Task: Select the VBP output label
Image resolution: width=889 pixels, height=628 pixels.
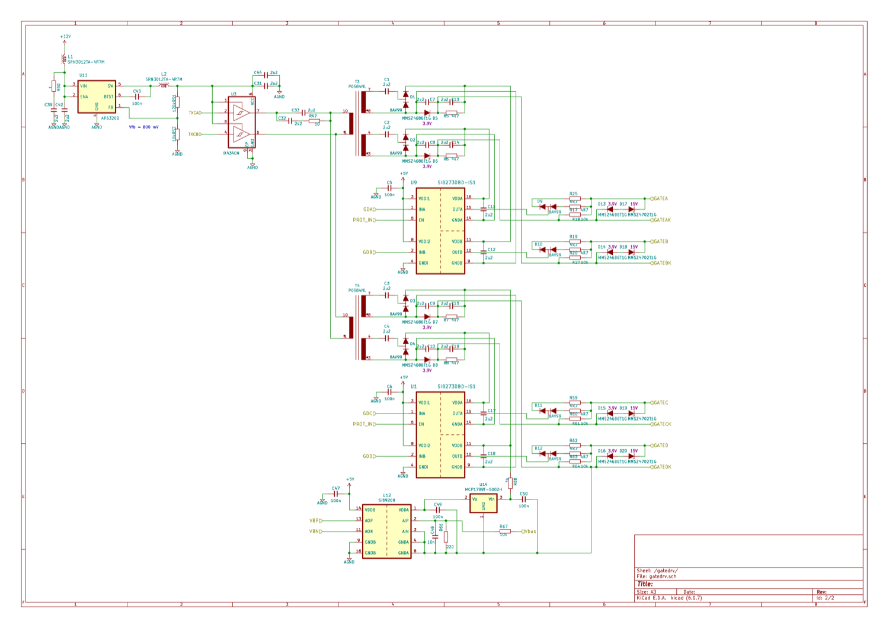Action: point(316,521)
